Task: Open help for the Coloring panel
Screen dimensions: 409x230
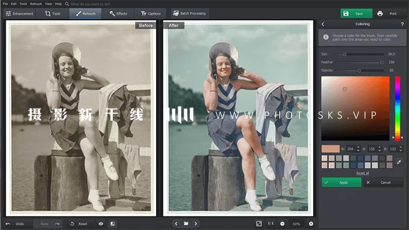Action: pos(402,24)
